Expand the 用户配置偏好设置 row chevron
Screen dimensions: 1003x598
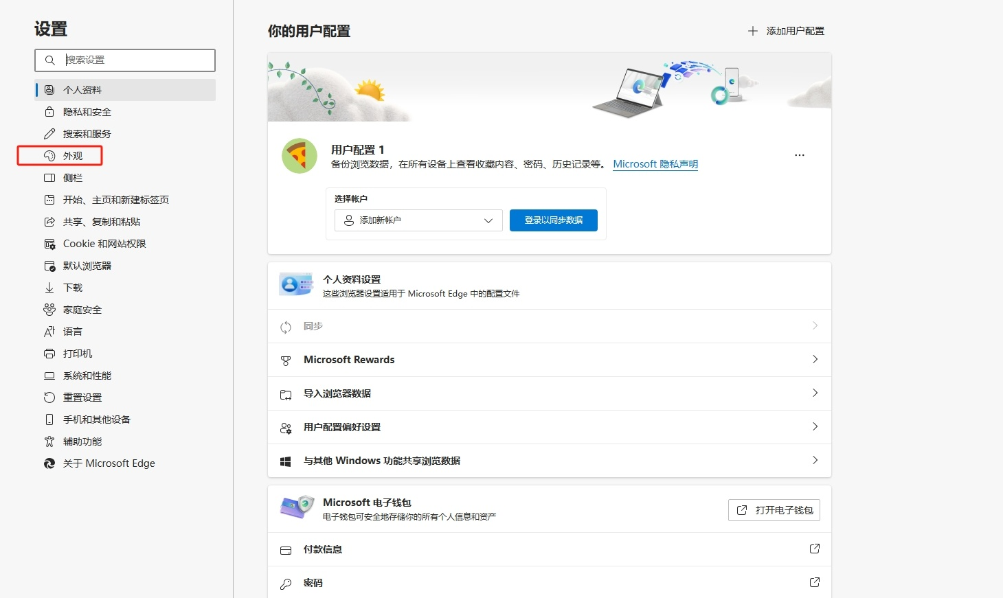(x=815, y=426)
